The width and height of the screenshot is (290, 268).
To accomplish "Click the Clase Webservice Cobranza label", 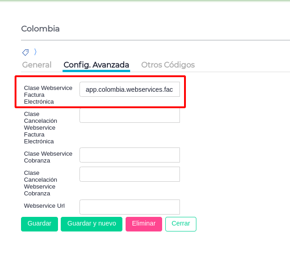I will (x=48, y=157).
